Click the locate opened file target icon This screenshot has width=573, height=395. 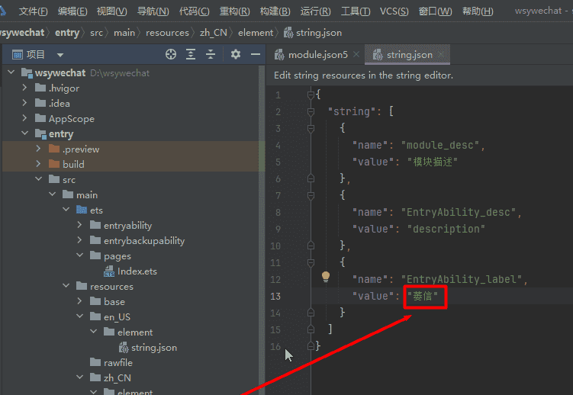171,54
